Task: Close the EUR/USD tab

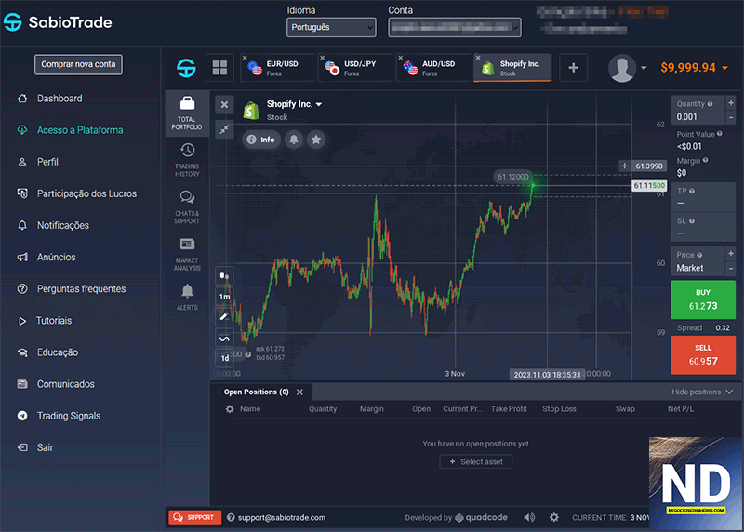Action: (245, 58)
